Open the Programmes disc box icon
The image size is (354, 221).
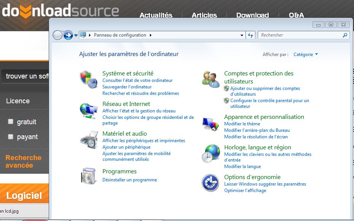88,176
